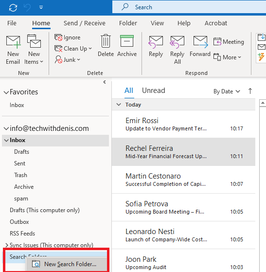
Task: Click the Delete trash can icon
Action: click(106, 41)
